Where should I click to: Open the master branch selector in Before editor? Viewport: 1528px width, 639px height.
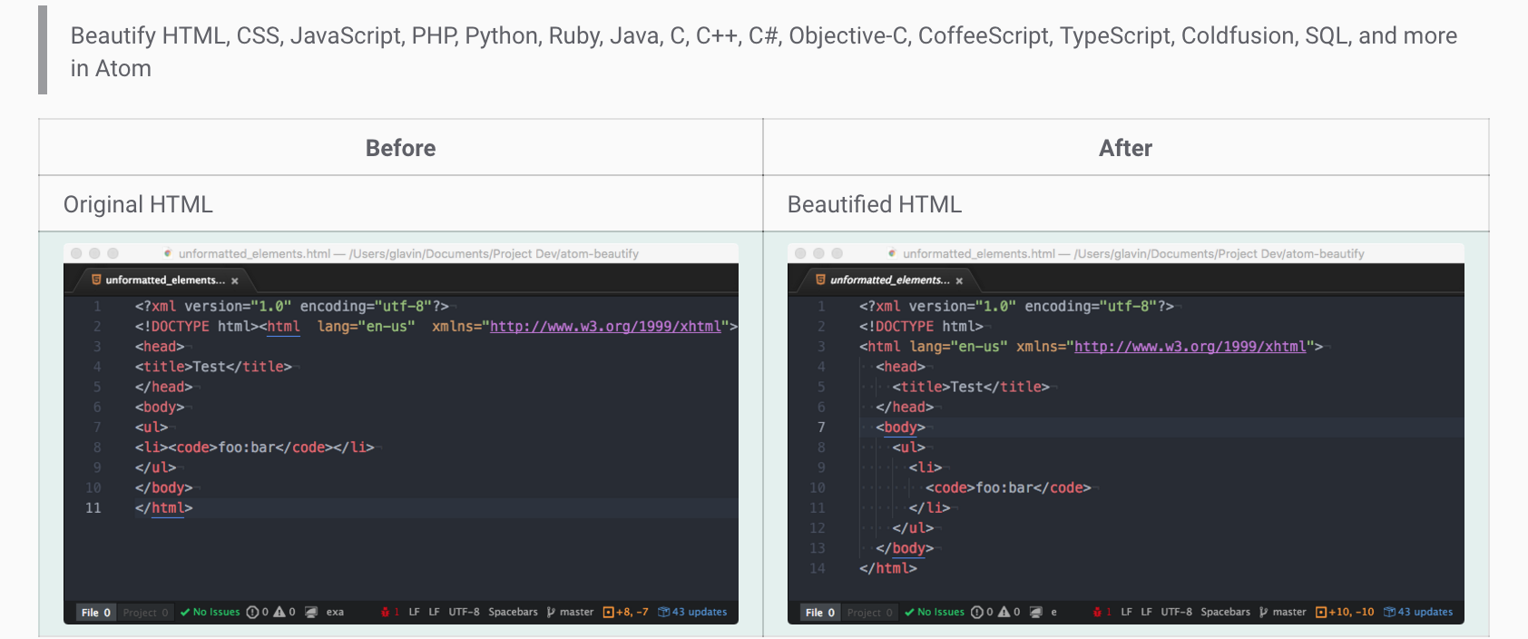pyautogui.click(x=576, y=612)
